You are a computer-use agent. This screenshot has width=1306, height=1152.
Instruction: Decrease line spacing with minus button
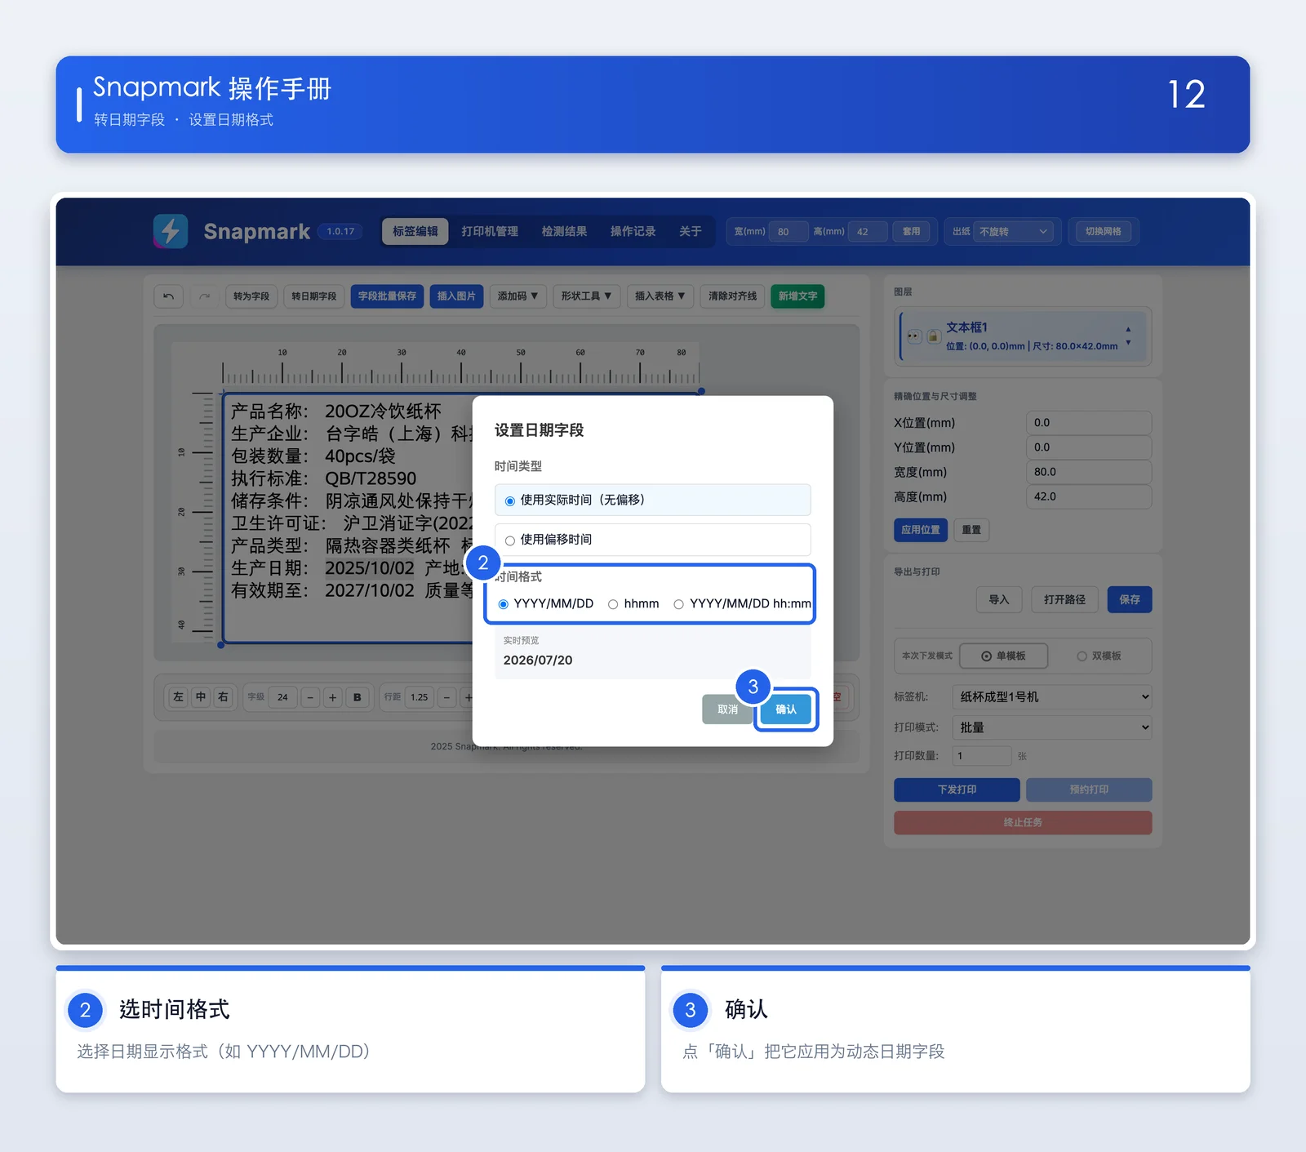[446, 697]
